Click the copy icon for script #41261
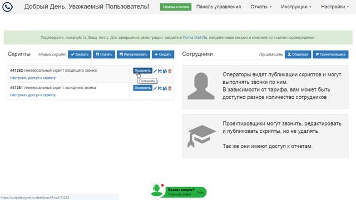 (x=165, y=88)
